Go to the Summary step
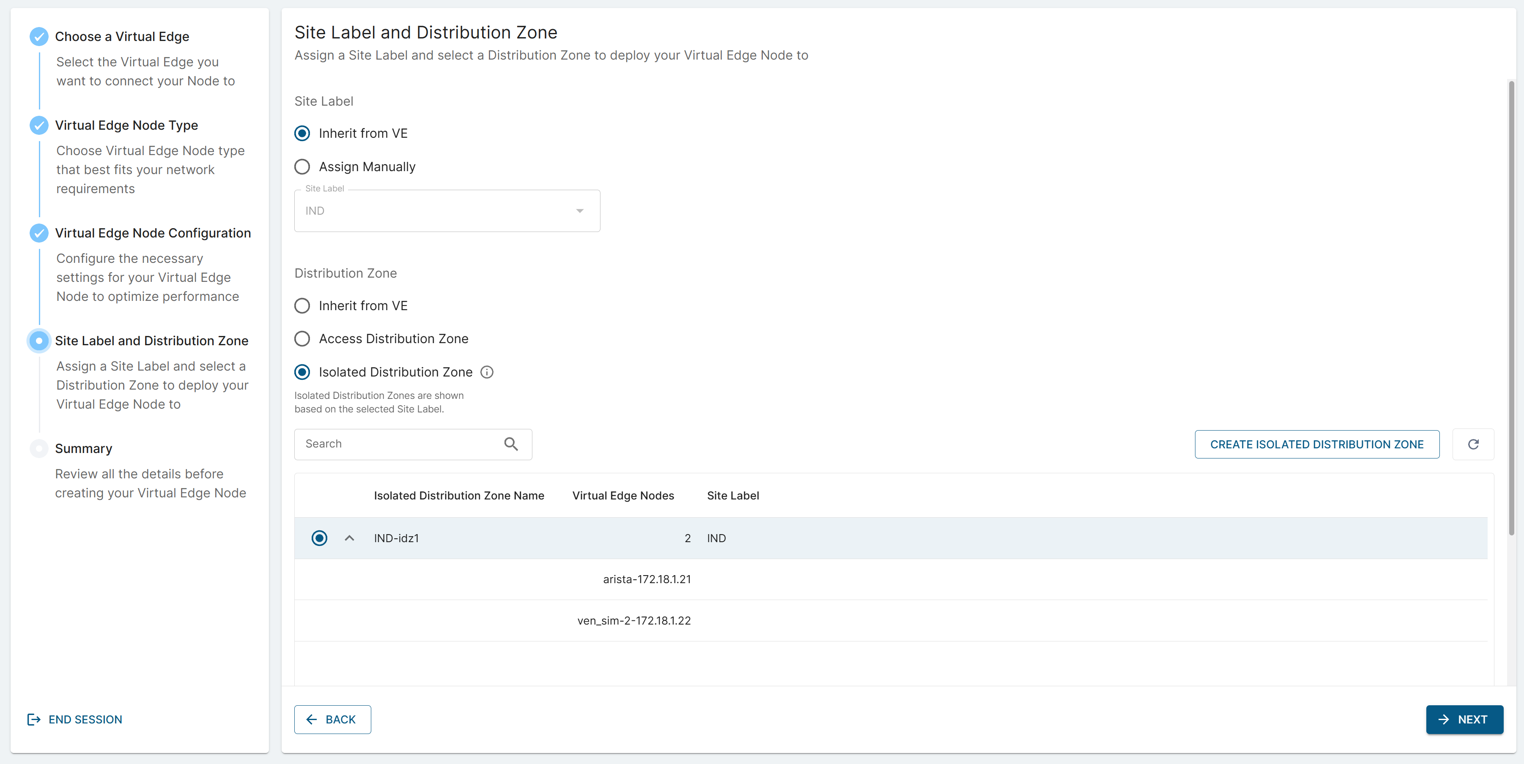The image size is (1524, 764). tap(83, 448)
